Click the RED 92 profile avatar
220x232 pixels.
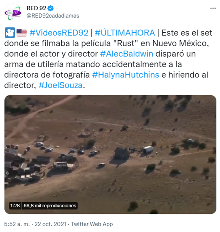13,13
